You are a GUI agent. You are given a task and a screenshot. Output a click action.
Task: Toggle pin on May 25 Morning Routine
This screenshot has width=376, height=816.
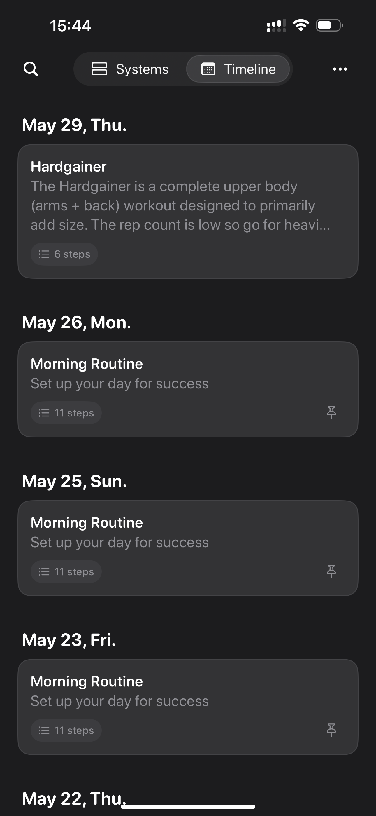click(331, 571)
